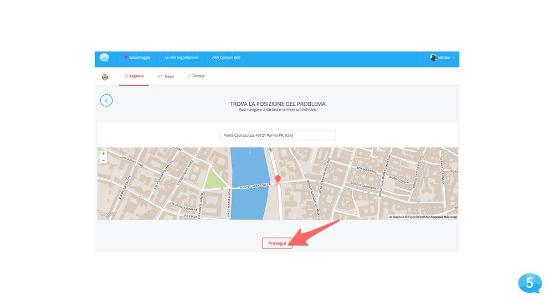The image size is (554, 304).
Task: Click the Borgo Garimberti street label
Action: coord(365,187)
